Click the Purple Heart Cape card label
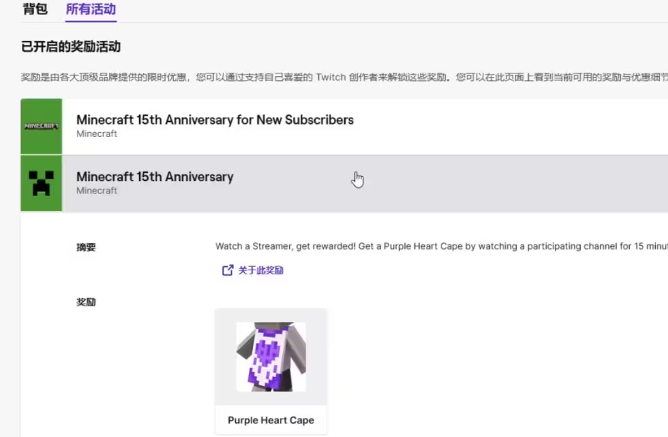This screenshot has height=437, width=668. (x=271, y=420)
